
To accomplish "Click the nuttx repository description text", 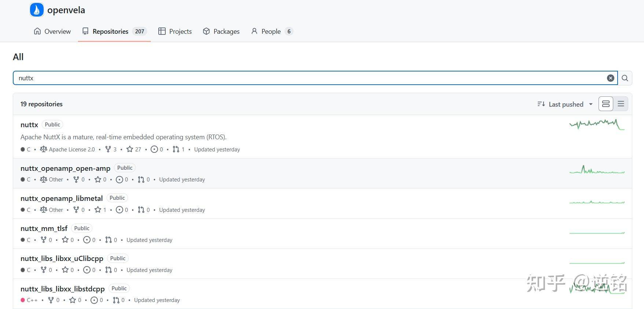I will click(124, 137).
